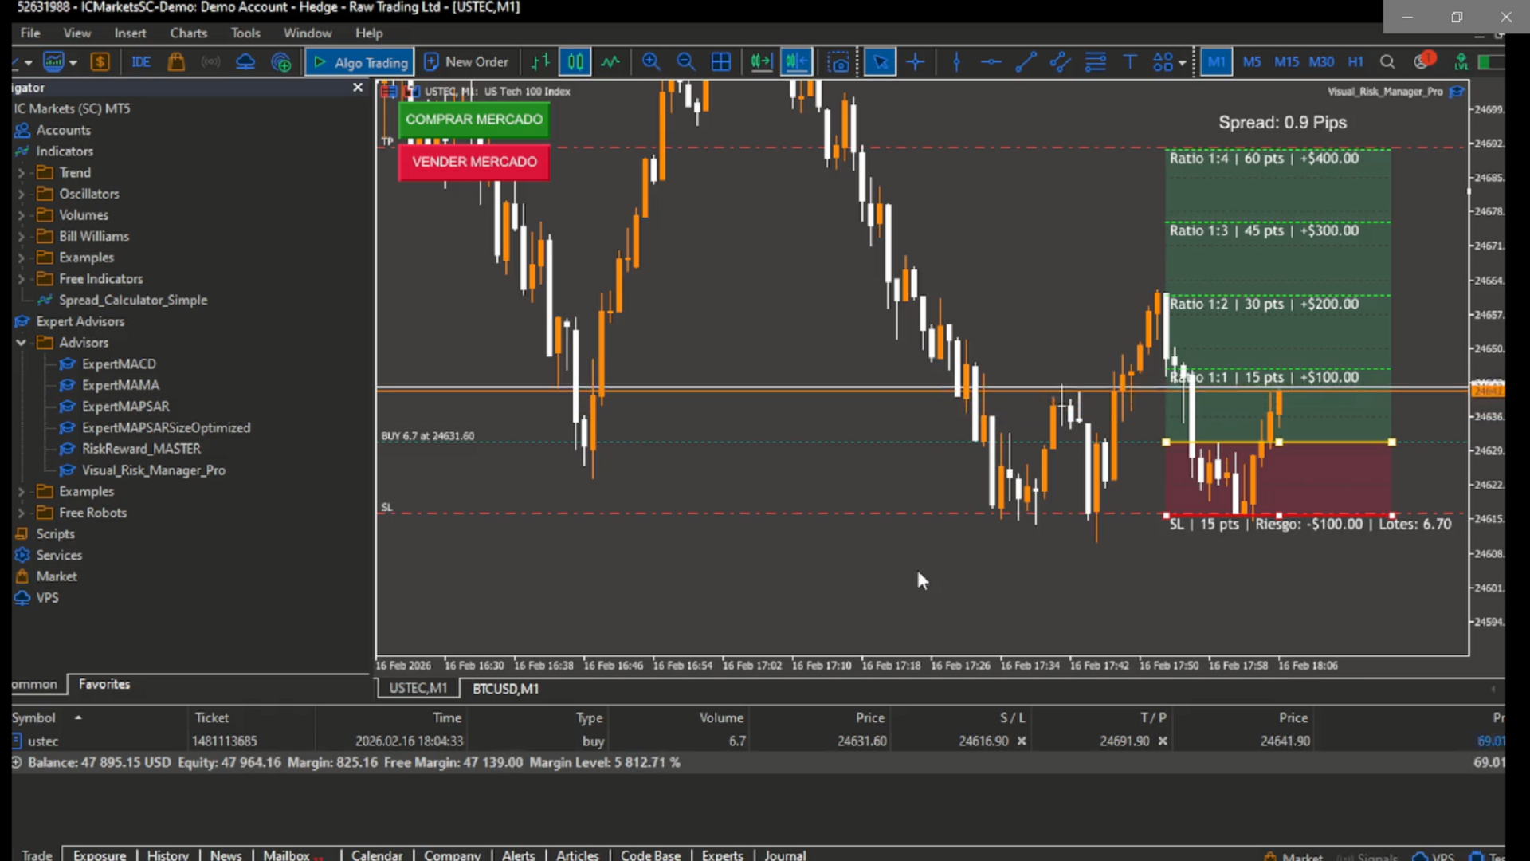The image size is (1530, 861).
Task: Open the Charts menu
Action: click(188, 33)
